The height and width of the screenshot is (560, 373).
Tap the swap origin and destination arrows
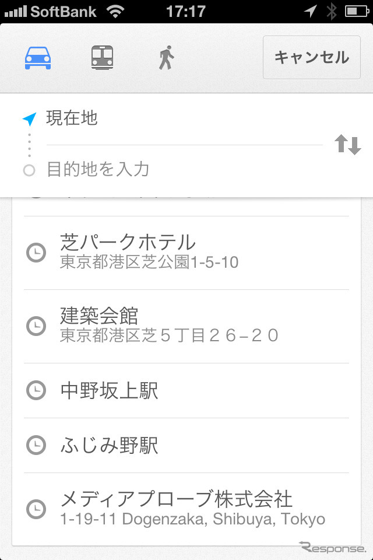348,145
